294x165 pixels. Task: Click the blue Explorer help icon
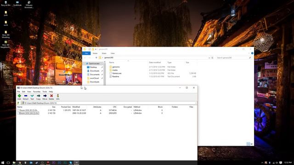[x=252, y=53]
